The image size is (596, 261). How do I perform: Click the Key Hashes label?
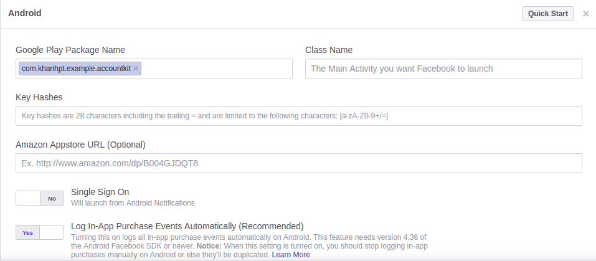click(x=39, y=97)
